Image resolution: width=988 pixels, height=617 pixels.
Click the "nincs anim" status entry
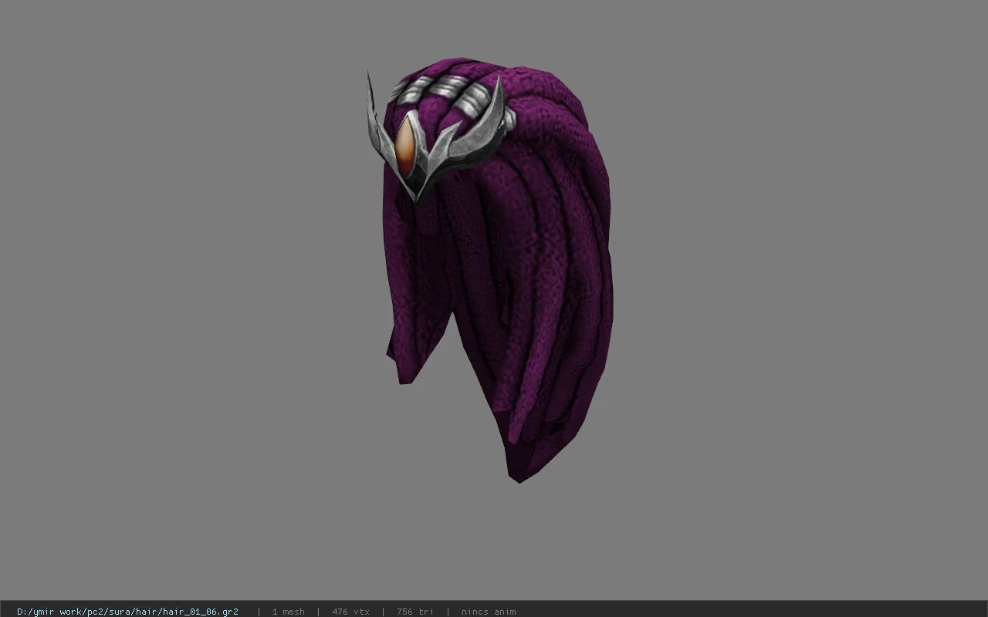tap(489, 612)
